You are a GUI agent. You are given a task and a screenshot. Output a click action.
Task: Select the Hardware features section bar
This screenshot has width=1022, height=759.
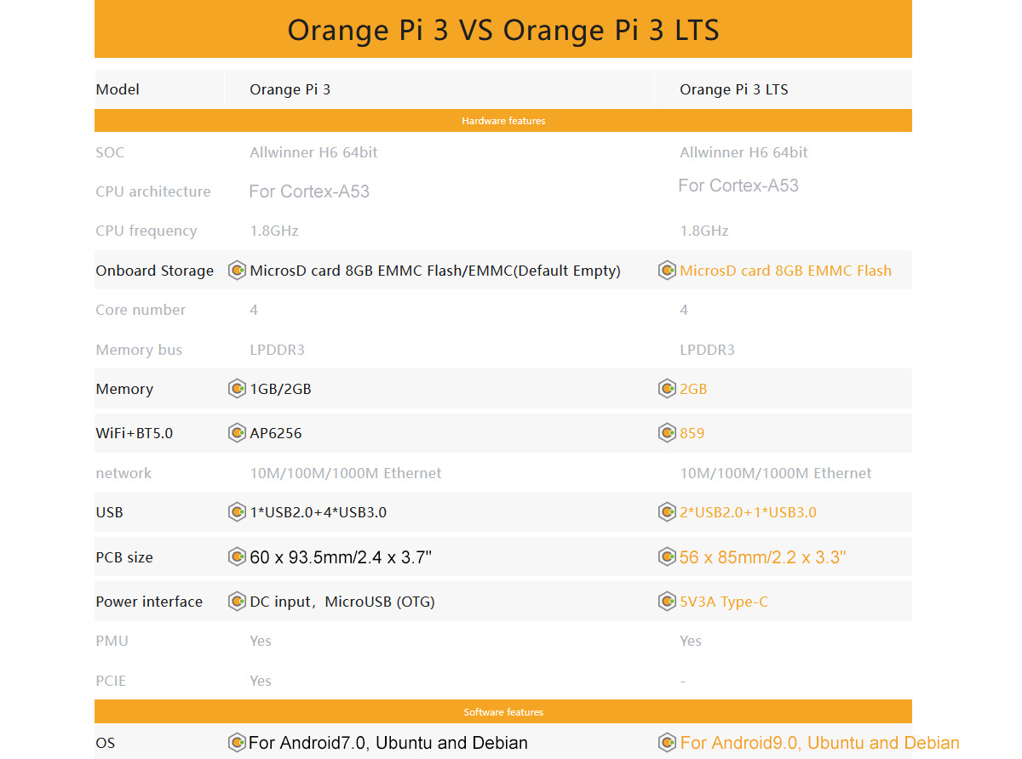tap(503, 121)
